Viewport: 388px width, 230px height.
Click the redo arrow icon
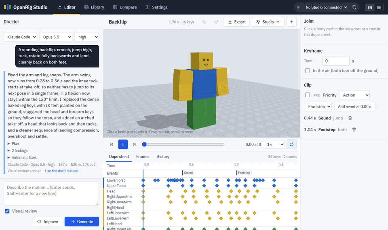pyautogui.click(x=216, y=22)
